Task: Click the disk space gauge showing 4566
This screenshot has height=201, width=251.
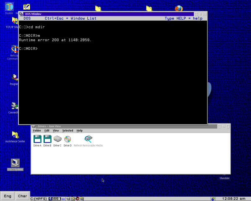Action: click(x=55, y=199)
